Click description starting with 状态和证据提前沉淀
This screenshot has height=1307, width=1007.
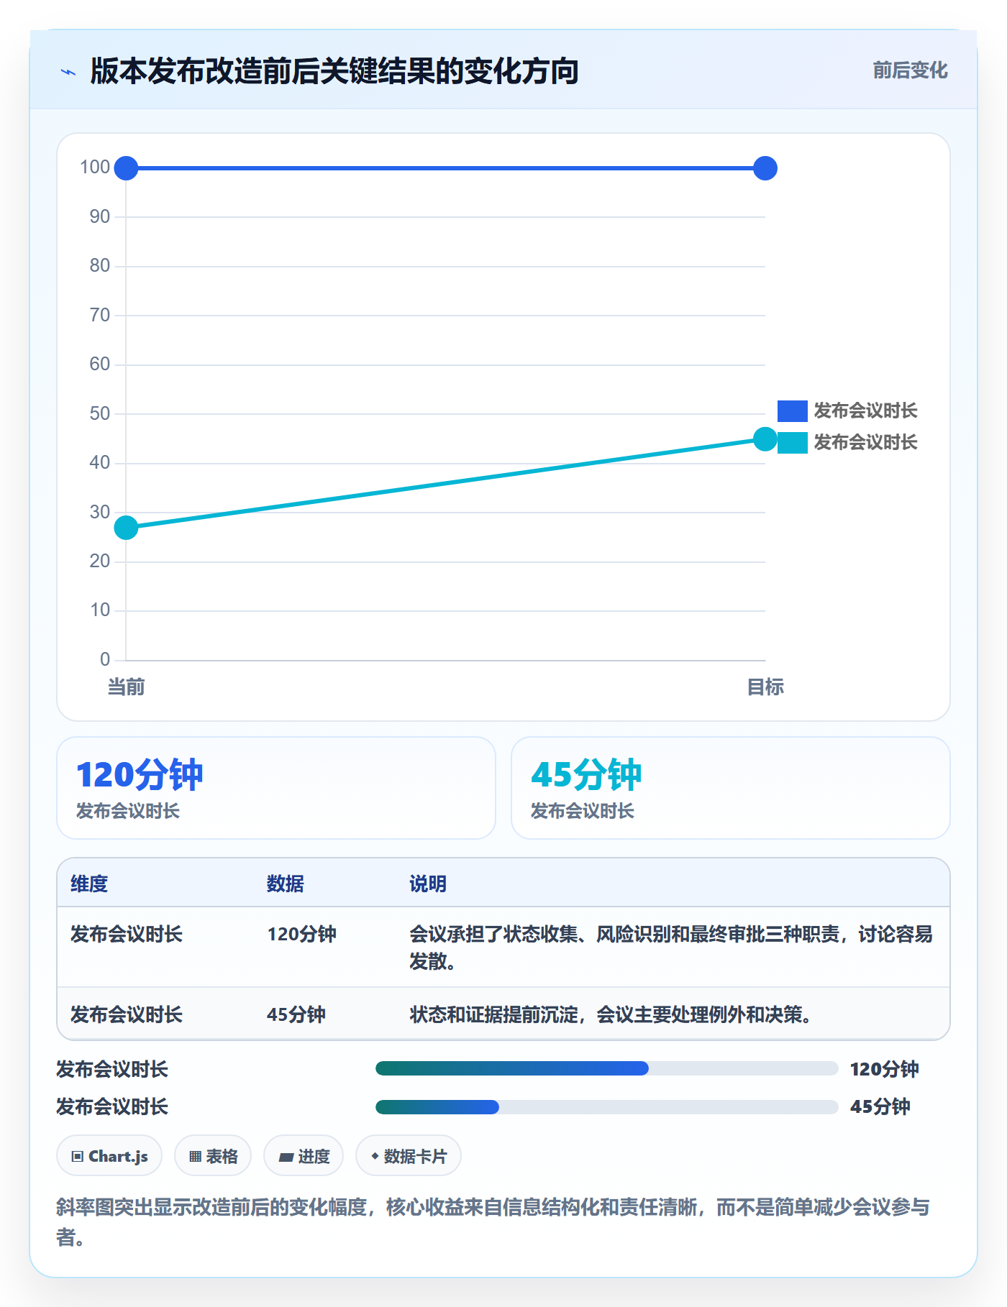tap(611, 1015)
